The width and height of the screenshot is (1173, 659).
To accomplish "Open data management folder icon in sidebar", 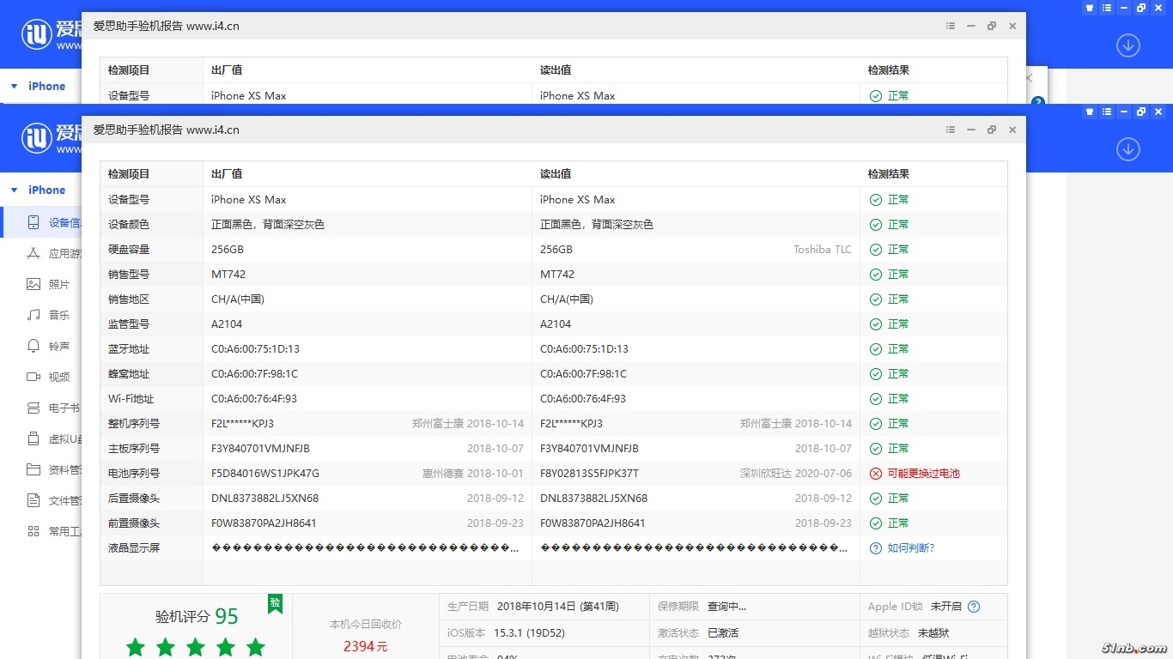I will click(x=33, y=469).
